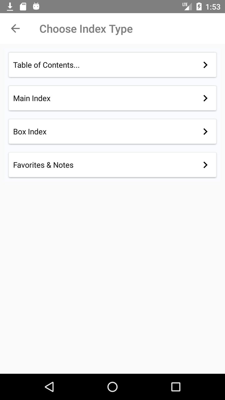Tap the download notification icon
225x400 pixels.
[x=10, y=7]
